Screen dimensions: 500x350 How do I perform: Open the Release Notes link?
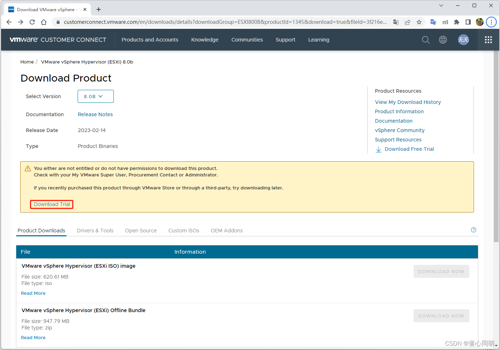click(x=95, y=114)
